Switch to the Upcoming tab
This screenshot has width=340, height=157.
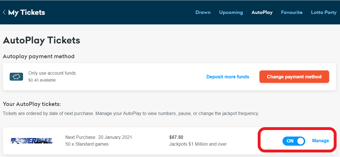click(x=231, y=12)
